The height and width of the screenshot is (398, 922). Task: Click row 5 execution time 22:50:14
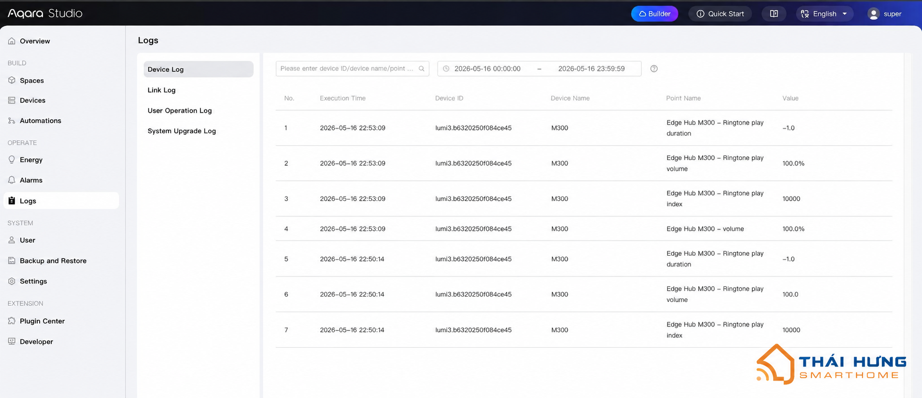tap(352, 259)
